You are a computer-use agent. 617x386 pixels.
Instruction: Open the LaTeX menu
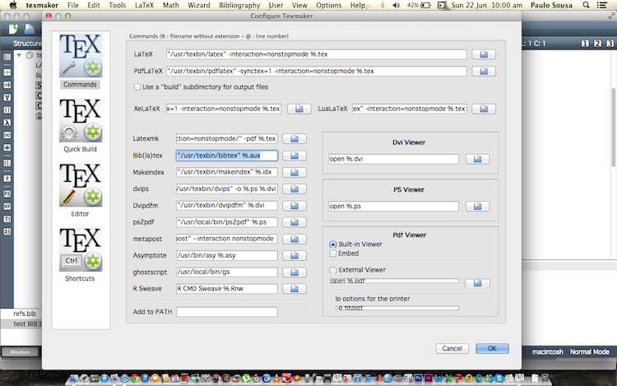pyautogui.click(x=145, y=5)
